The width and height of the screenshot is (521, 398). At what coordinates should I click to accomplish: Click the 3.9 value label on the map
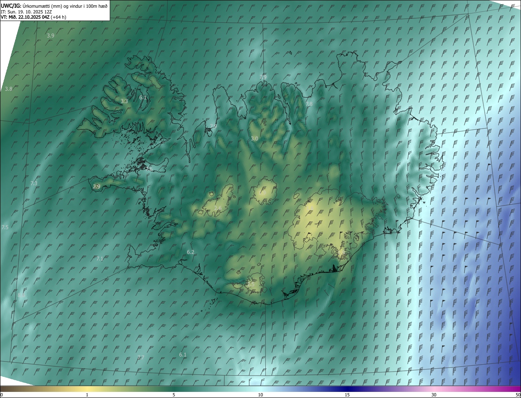pyautogui.click(x=50, y=36)
